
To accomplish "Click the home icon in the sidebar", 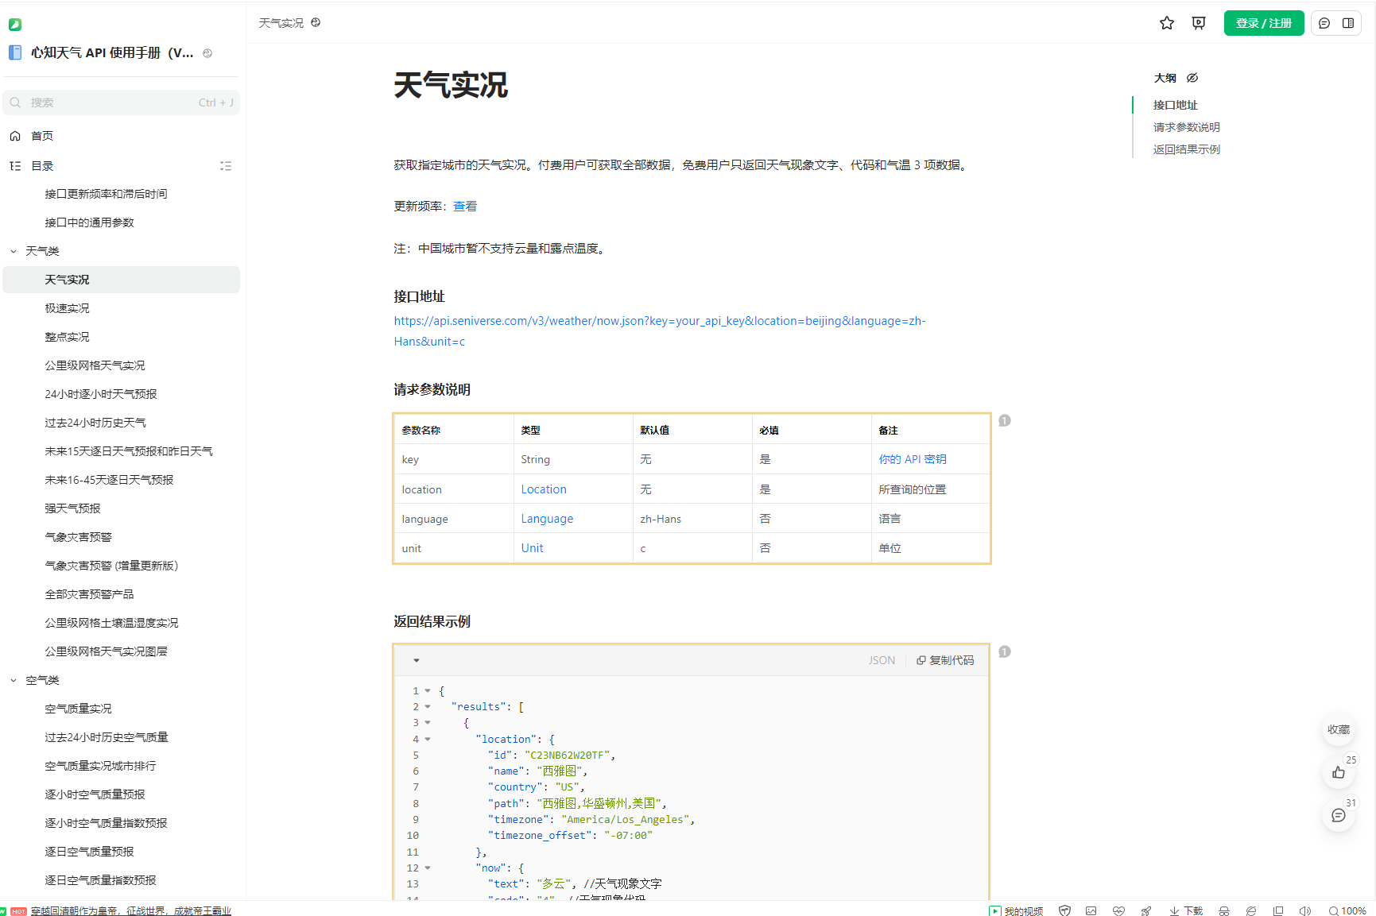I will [x=15, y=136].
